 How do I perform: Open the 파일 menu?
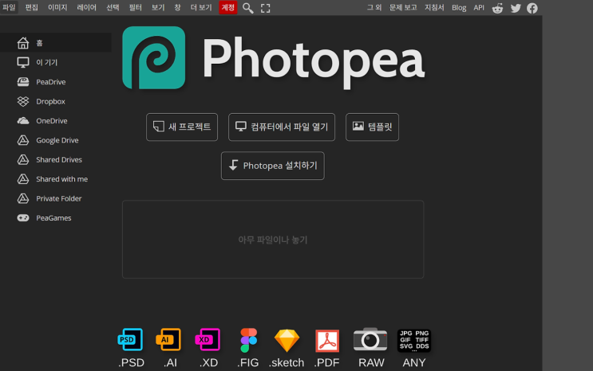click(9, 7)
